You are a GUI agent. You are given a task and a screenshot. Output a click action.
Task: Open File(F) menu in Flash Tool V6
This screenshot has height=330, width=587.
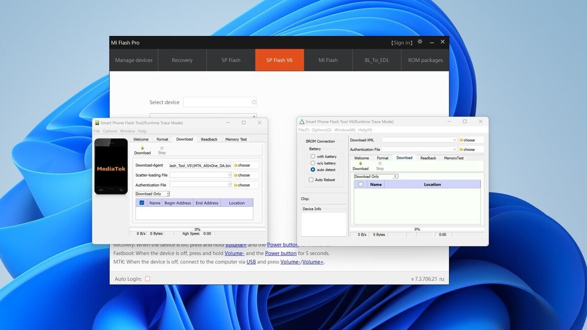[304, 130]
